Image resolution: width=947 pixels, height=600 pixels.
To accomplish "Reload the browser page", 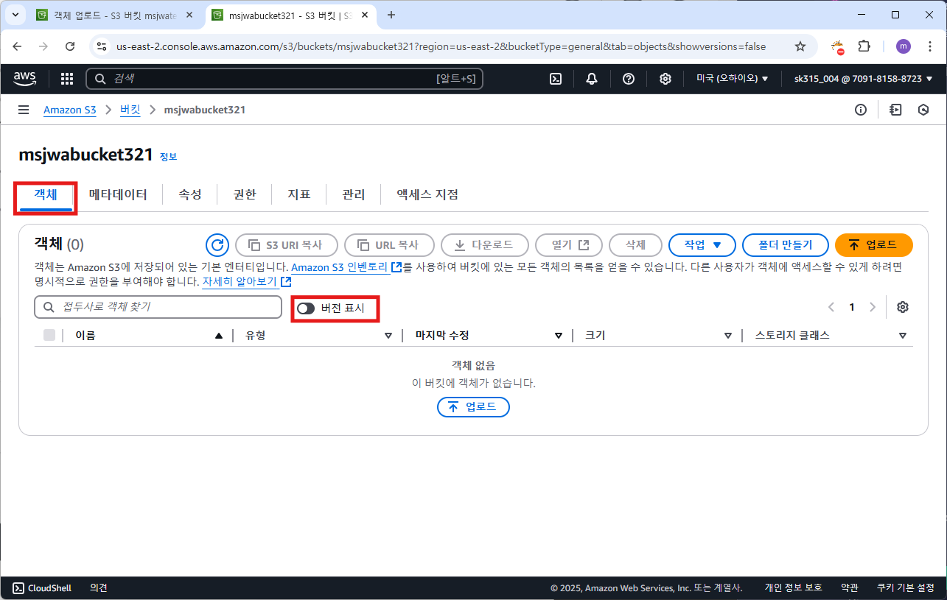I will coord(70,46).
